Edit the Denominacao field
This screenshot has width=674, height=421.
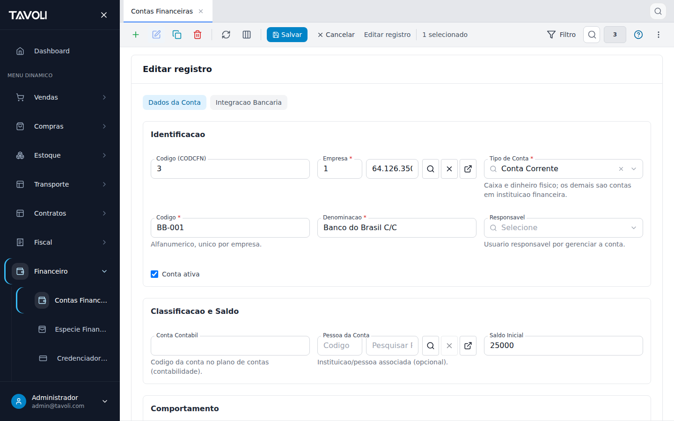397,228
